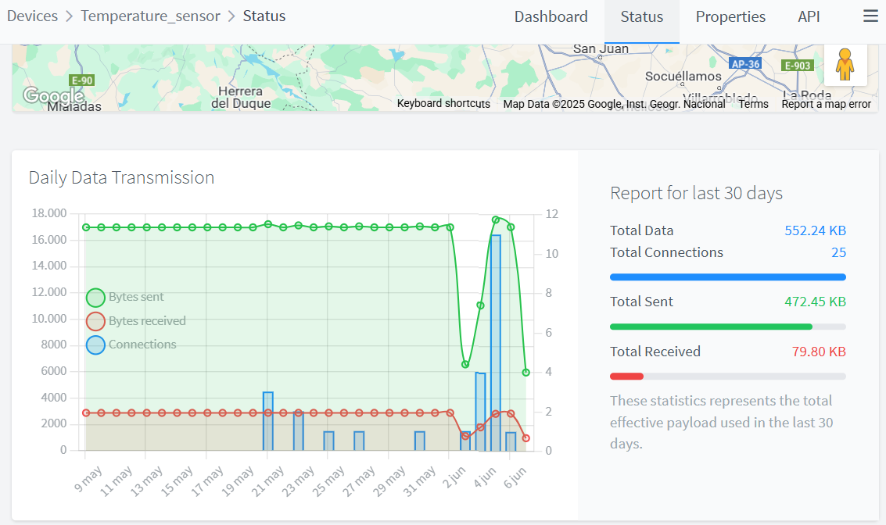Image resolution: width=886 pixels, height=525 pixels.
Task: Open the hamburger menu icon
Action: tap(870, 16)
